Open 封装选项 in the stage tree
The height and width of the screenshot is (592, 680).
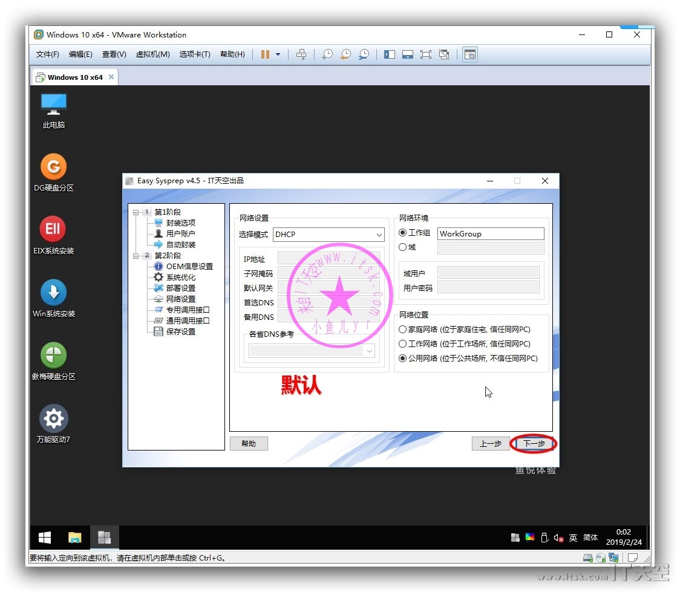180,223
